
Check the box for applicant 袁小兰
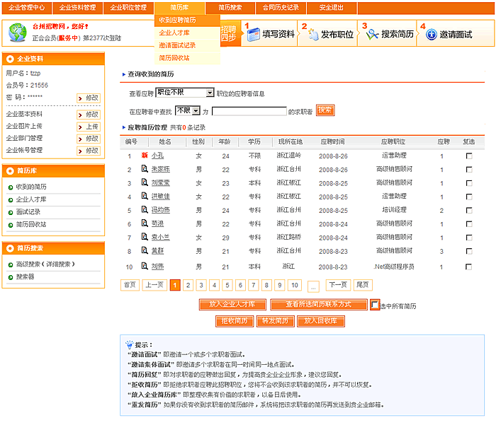pos(468,238)
